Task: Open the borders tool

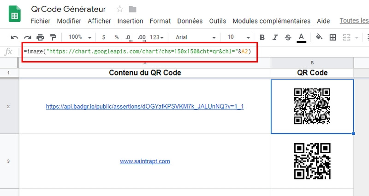Action: click(333, 37)
